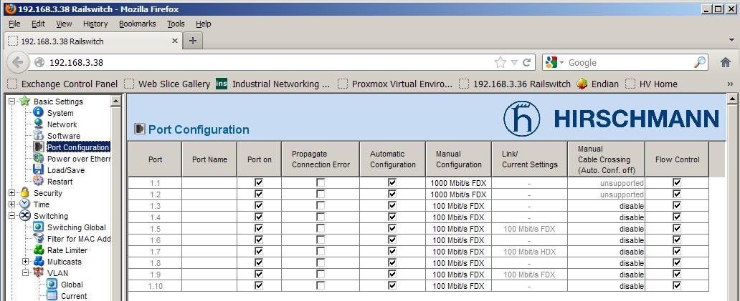Click the Time clock icon
This screenshot has height=301, width=740.
coord(25,204)
